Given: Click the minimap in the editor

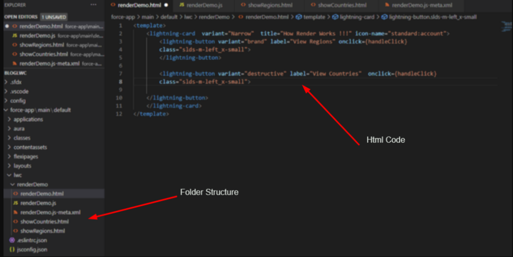Looking at the screenshot, I should tap(506, 26).
